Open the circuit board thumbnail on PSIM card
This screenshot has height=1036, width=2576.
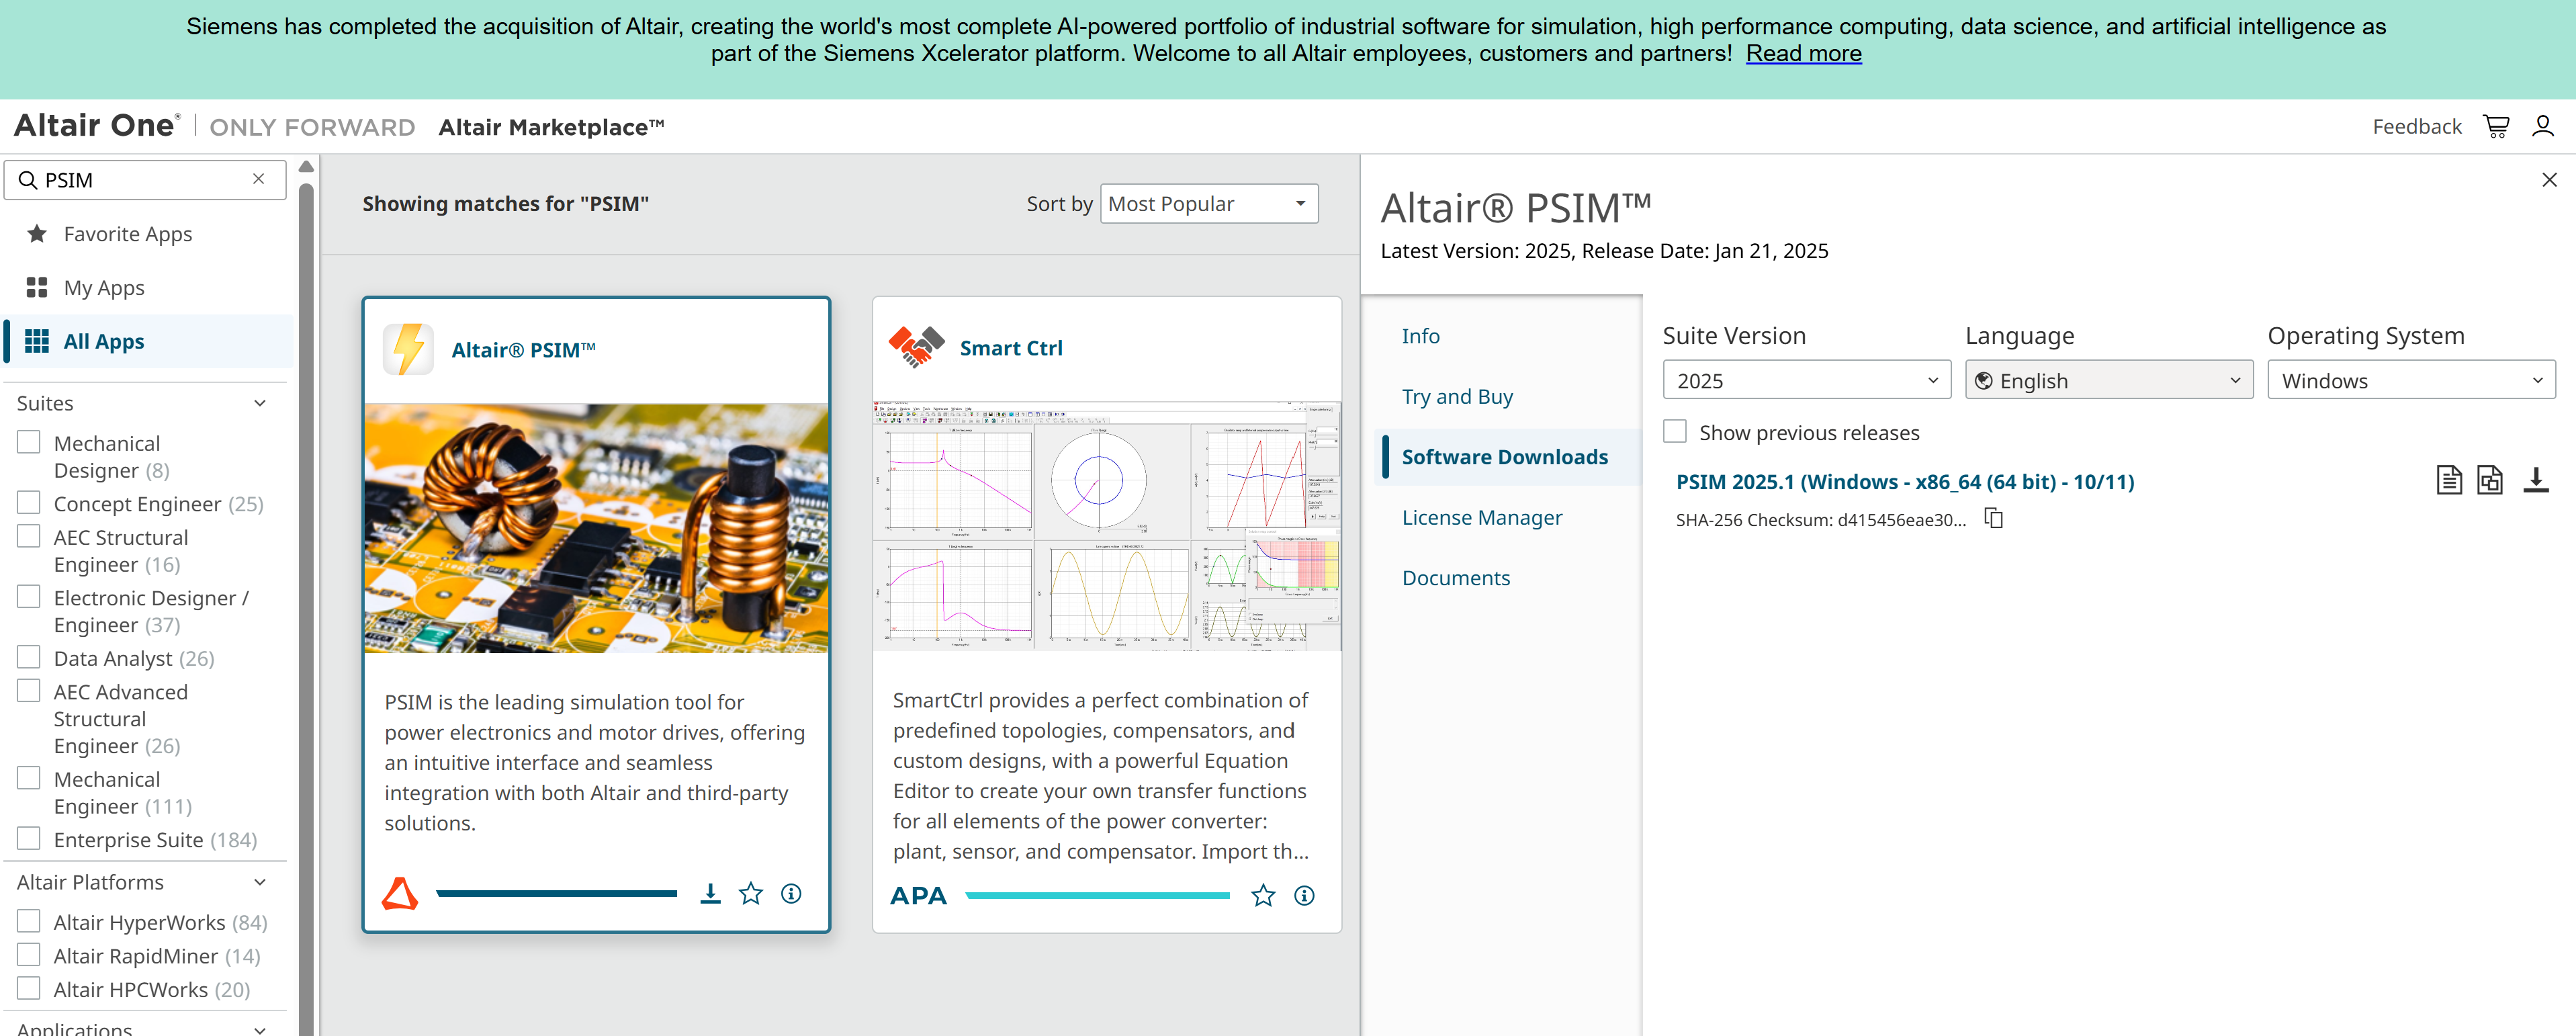[x=596, y=528]
